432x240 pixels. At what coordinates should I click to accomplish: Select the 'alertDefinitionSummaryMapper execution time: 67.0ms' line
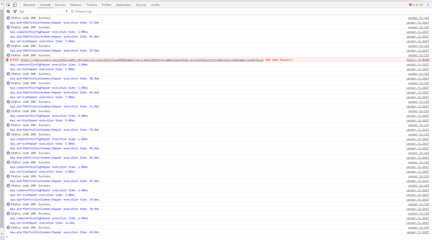tap(54, 22)
